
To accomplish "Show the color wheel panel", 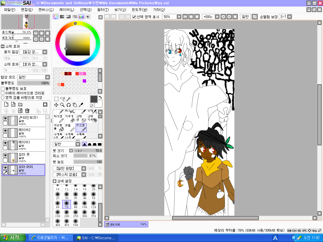I will (x=56, y=17).
